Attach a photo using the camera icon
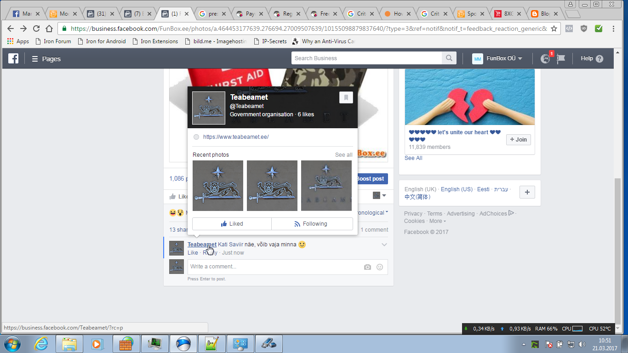This screenshot has height=353, width=628. coord(367,267)
